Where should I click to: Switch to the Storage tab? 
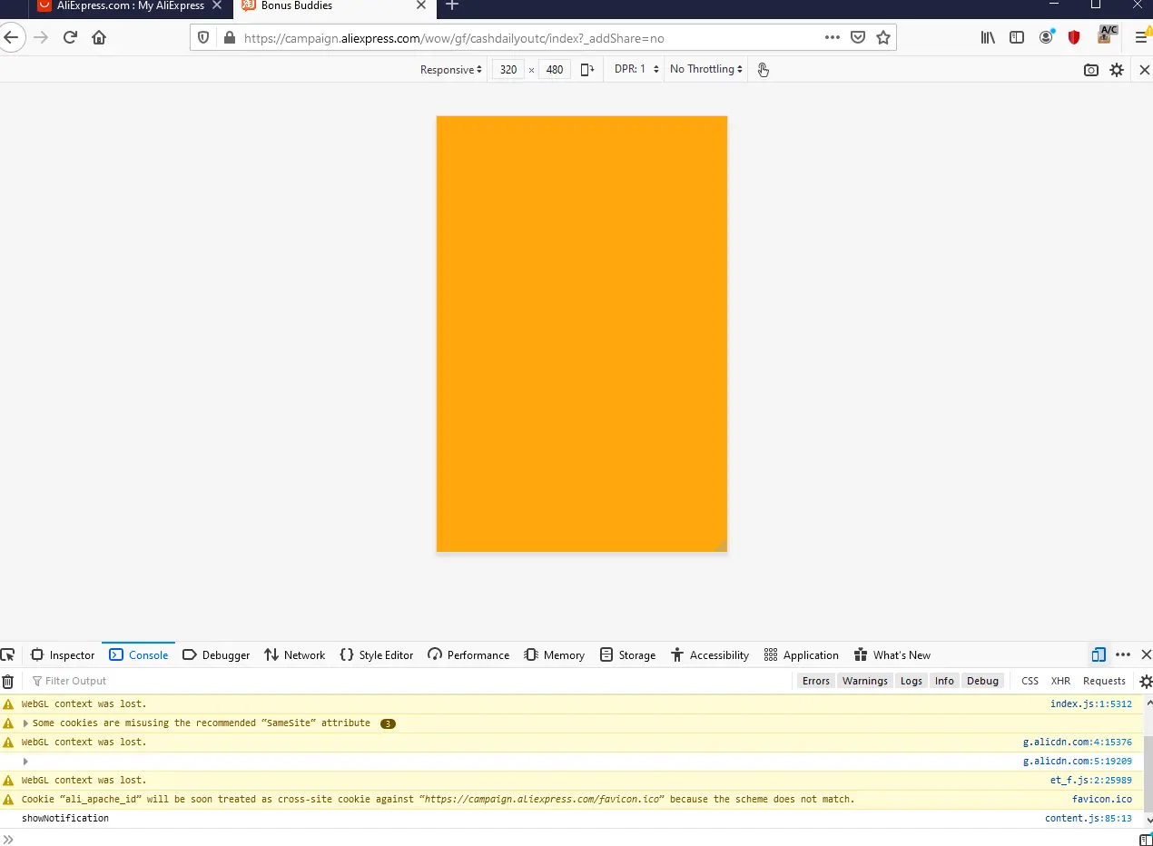pyautogui.click(x=627, y=654)
